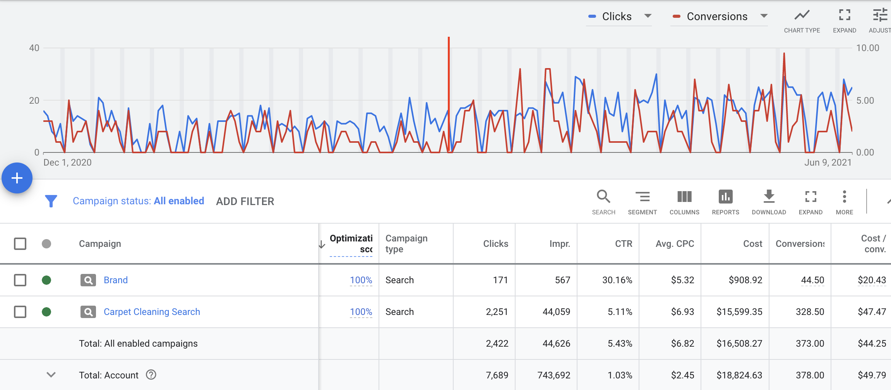Sort by Optimization score column

tap(350, 244)
